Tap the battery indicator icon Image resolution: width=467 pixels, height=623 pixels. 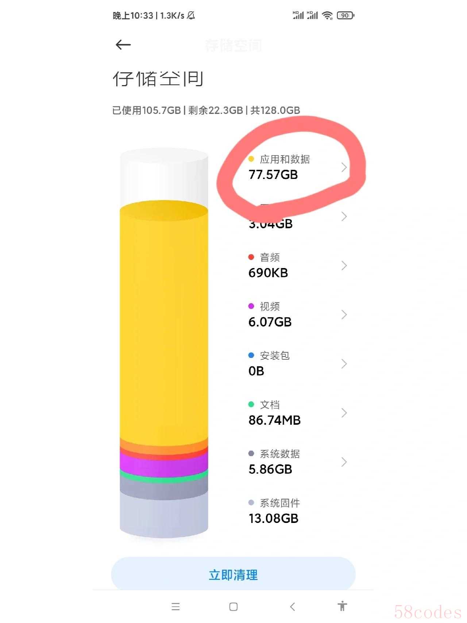click(345, 15)
